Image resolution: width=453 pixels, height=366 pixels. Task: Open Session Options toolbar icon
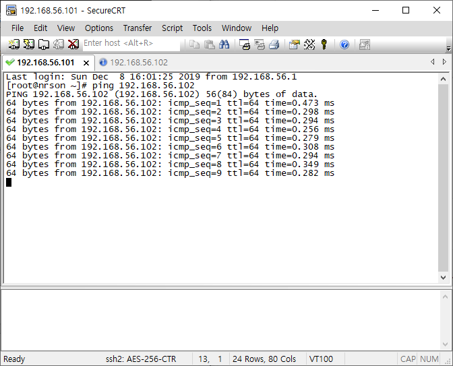[295, 44]
